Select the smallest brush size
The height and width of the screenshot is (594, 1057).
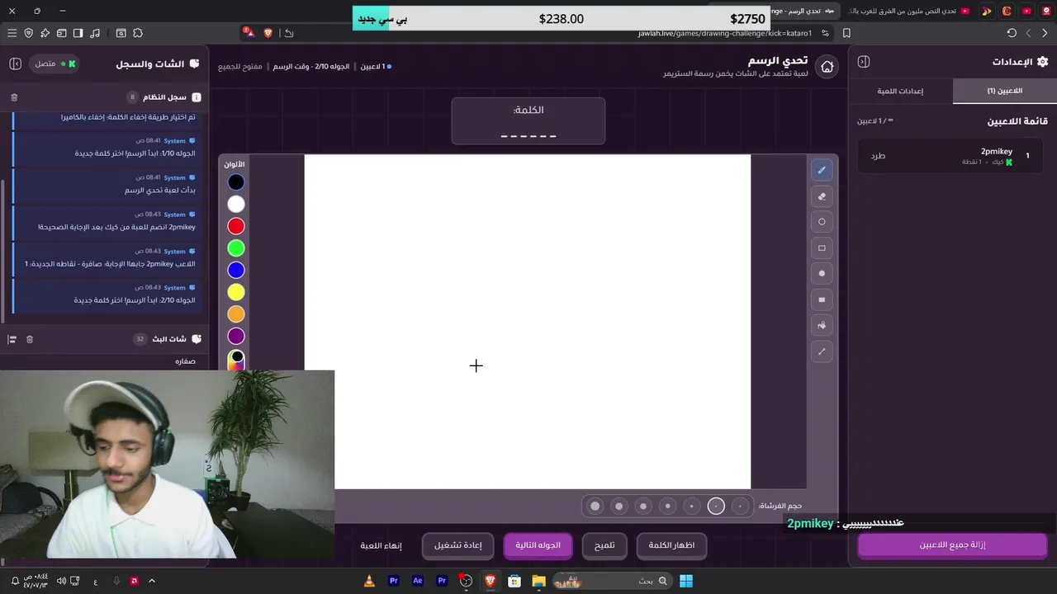click(741, 506)
